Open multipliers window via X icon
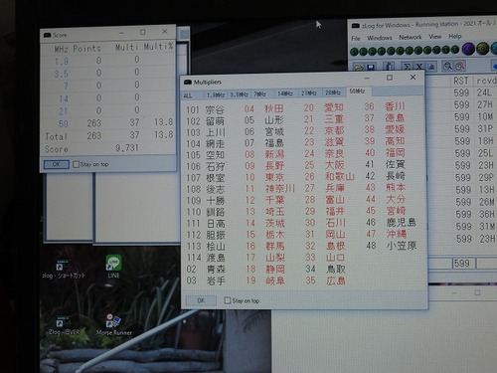Viewport: 497px width, 373px height. (418, 67)
